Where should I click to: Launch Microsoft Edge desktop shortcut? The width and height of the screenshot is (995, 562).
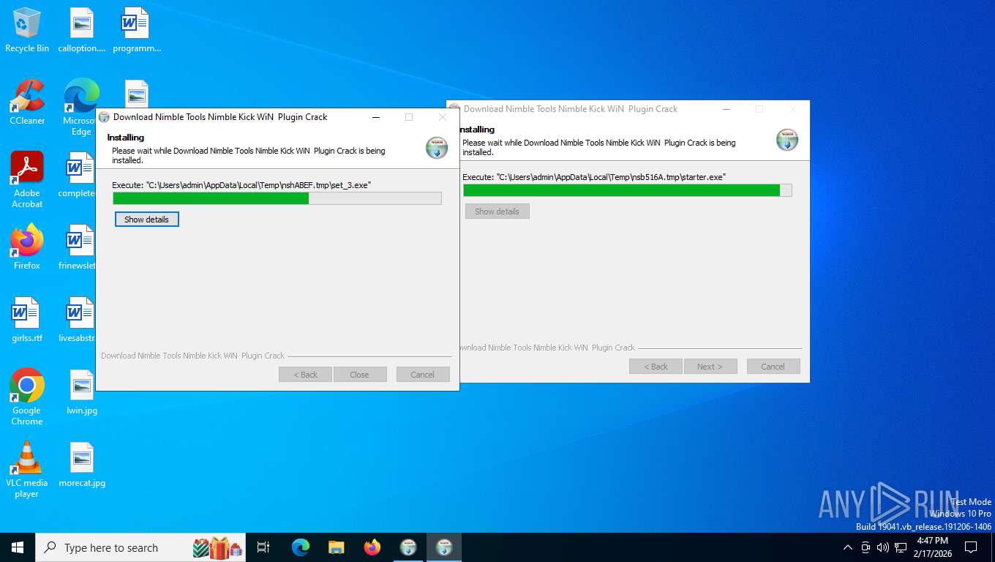(x=81, y=107)
